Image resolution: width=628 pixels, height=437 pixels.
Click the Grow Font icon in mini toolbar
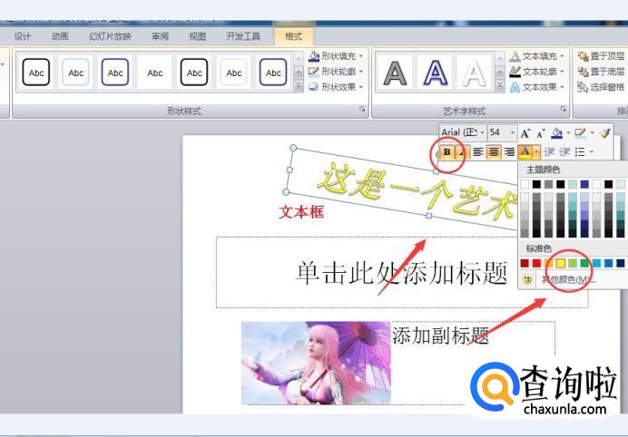pos(525,133)
